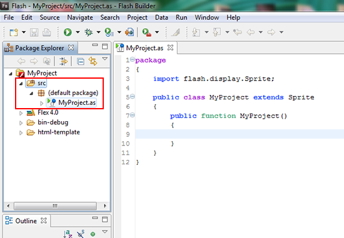Open the Forward history dropdown arrow
The height and width of the screenshot is (238, 344).
point(281,32)
